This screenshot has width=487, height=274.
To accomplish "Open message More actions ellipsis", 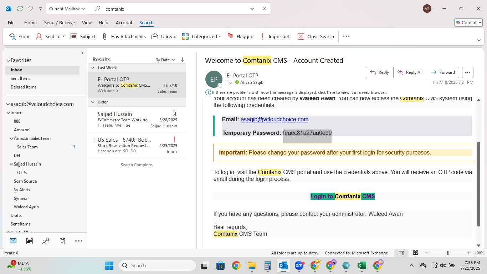I will [x=467, y=72].
